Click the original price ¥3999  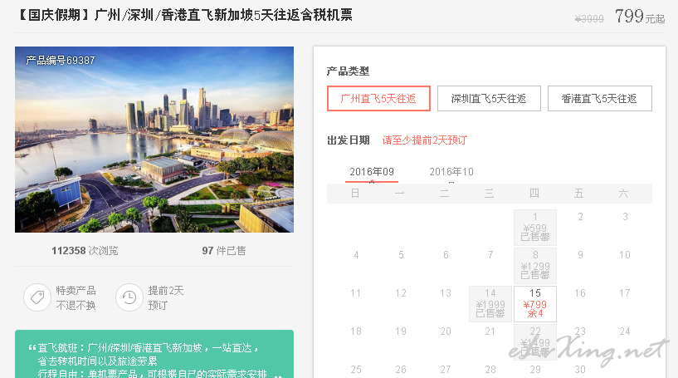pyautogui.click(x=589, y=19)
